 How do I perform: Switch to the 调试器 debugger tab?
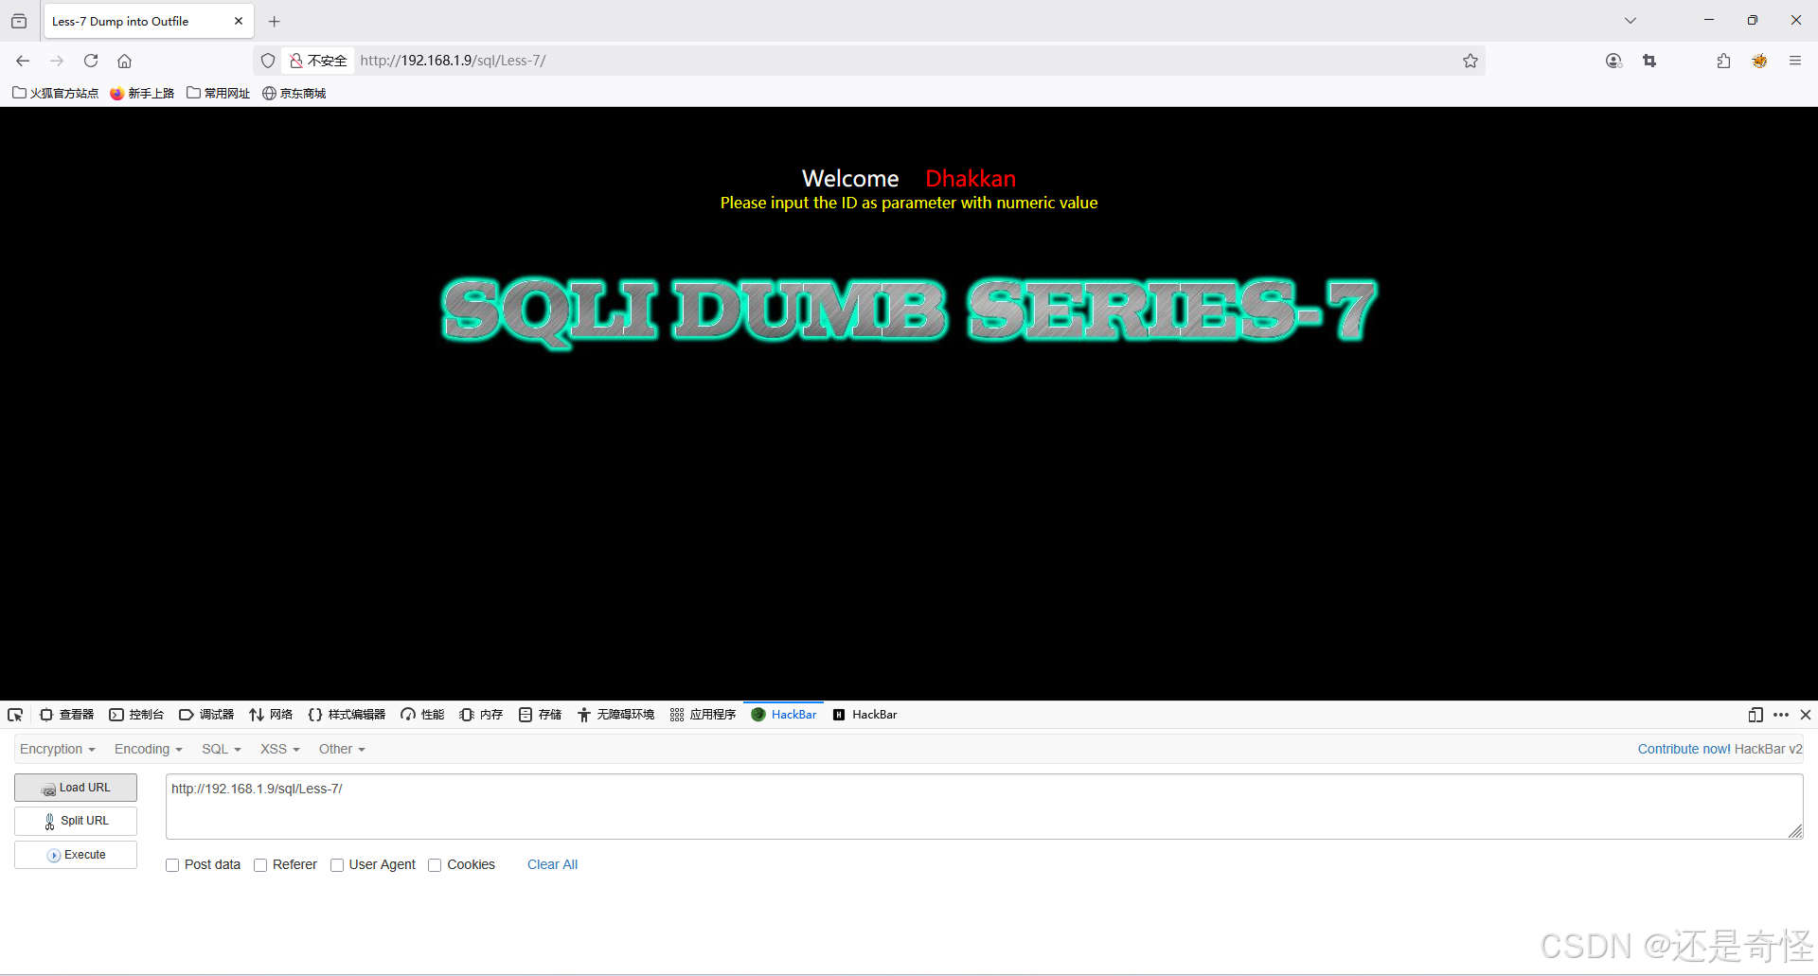tap(206, 715)
